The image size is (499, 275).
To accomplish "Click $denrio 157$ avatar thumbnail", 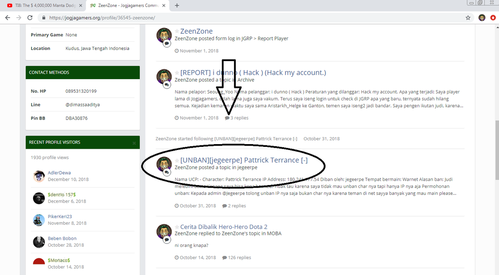I will (39, 198).
